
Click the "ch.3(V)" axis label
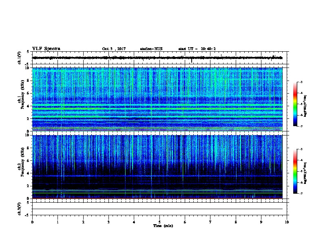20,209
